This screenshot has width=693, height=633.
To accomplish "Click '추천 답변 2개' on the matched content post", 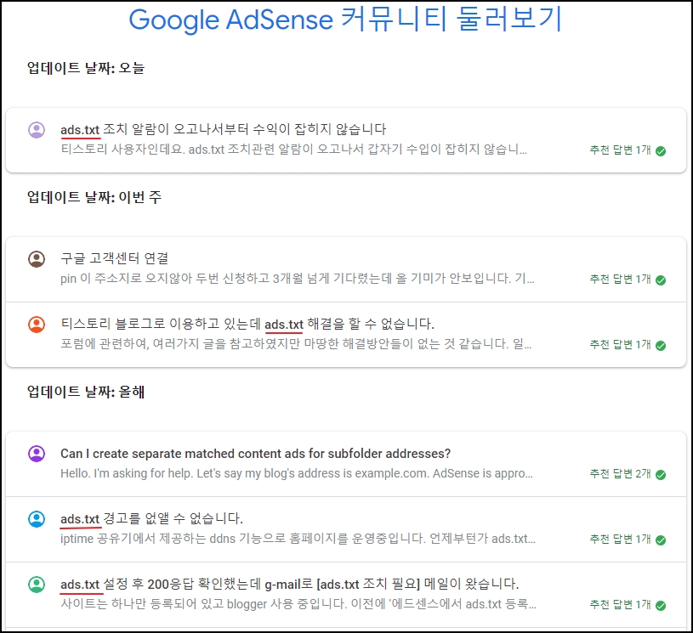I will click(x=620, y=473).
